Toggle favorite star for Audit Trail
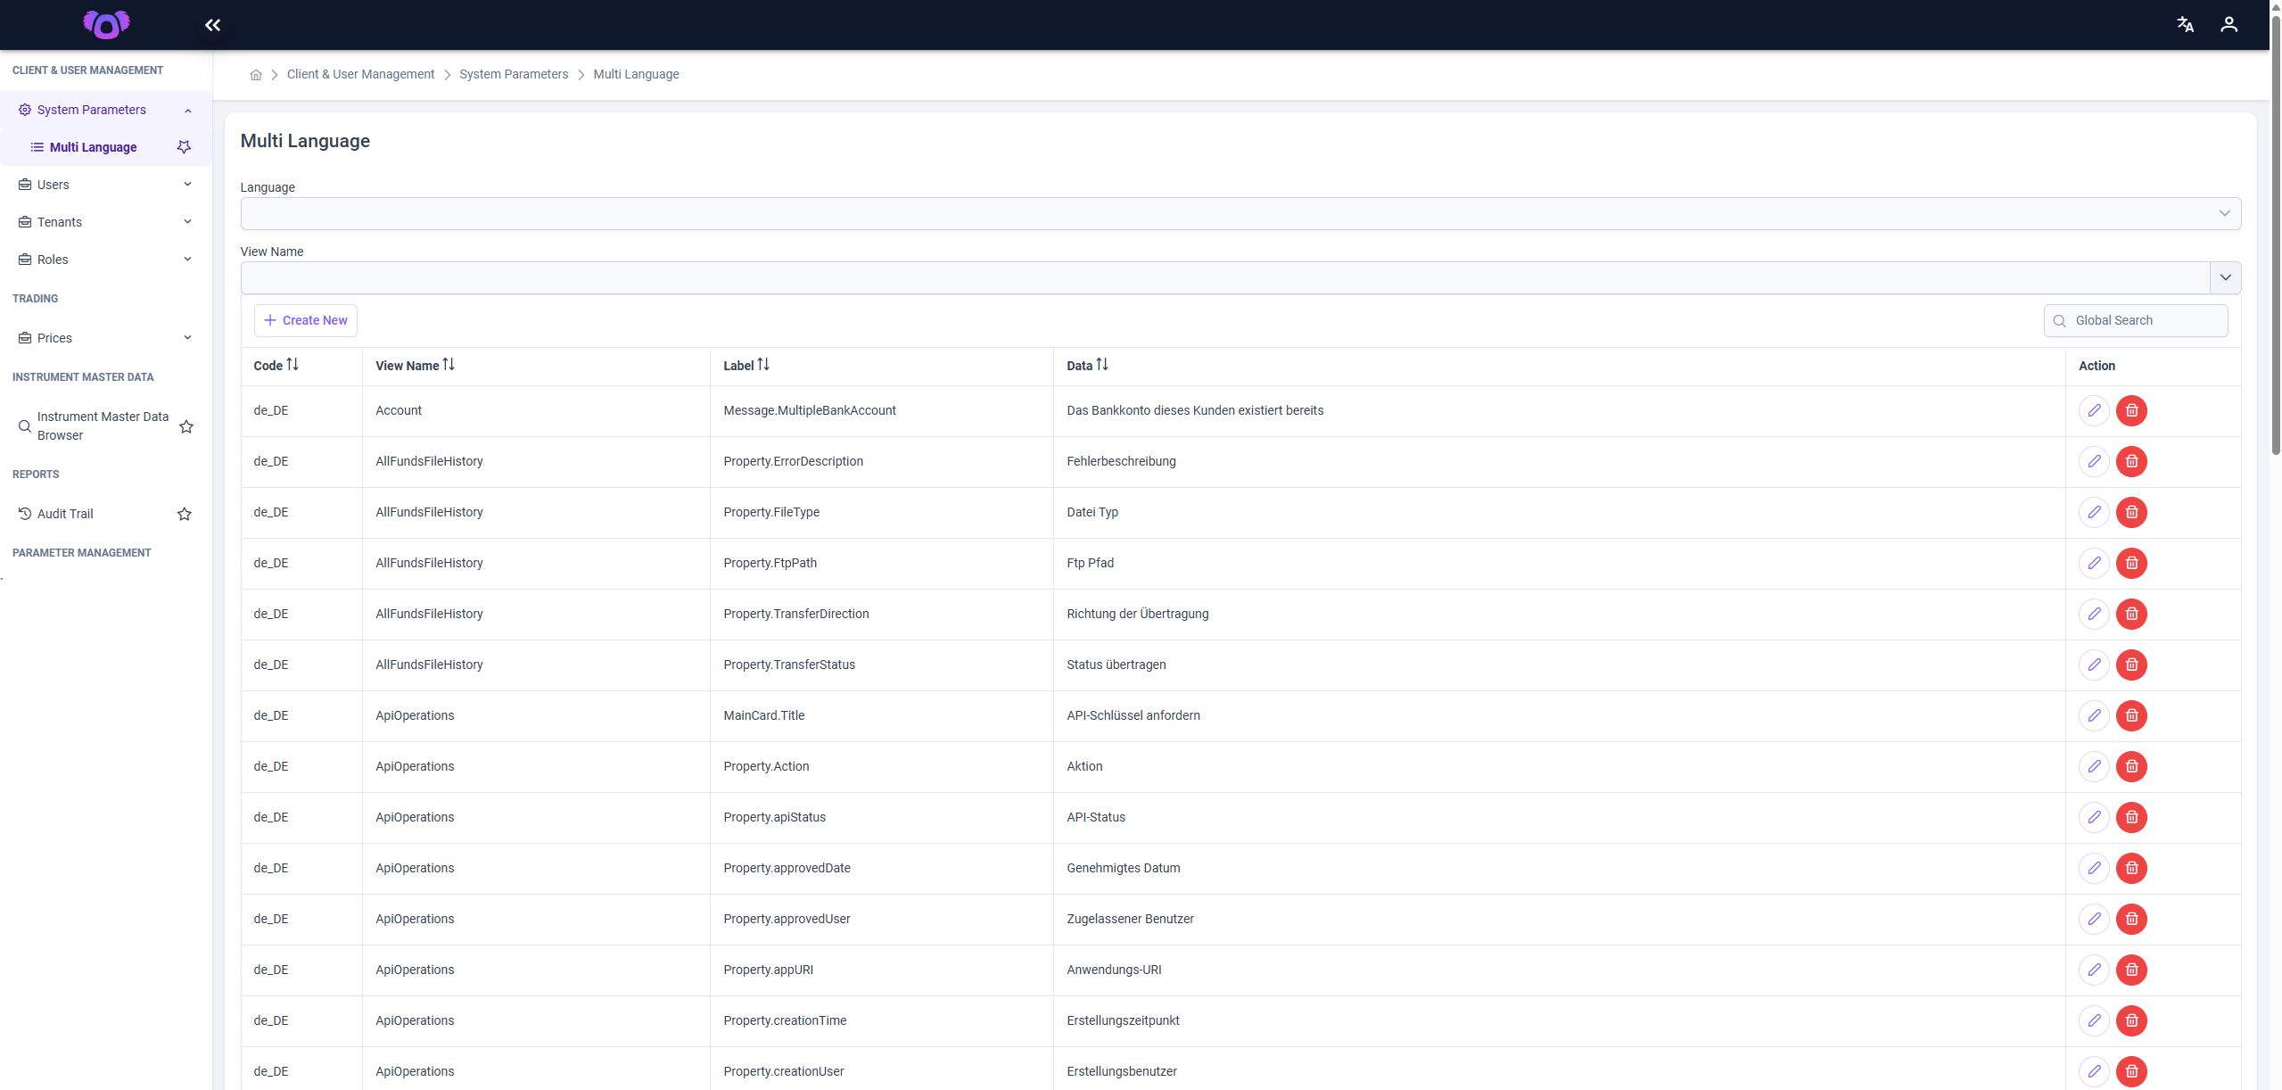The width and height of the screenshot is (2282, 1090). click(185, 514)
